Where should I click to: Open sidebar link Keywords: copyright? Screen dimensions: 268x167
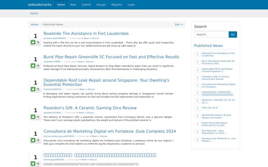pos(218,101)
